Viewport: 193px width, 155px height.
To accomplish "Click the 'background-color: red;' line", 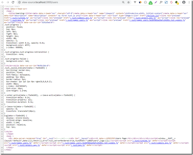I will pos(18,61).
